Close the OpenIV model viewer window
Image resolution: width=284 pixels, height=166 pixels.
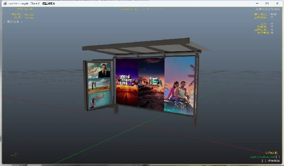coord(277,3)
